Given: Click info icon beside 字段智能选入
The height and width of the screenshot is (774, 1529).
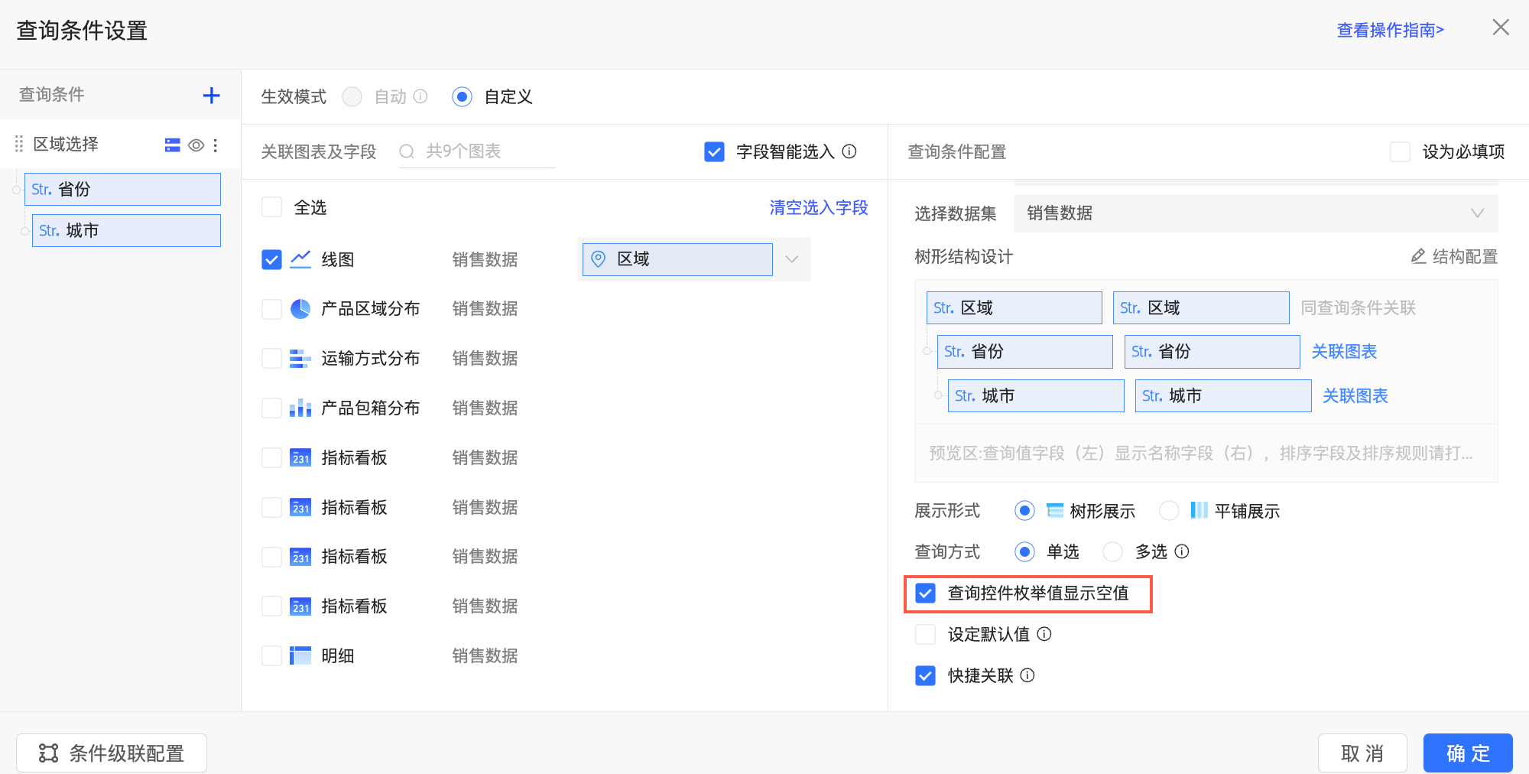Looking at the screenshot, I should pyautogui.click(x=849, y=151).
